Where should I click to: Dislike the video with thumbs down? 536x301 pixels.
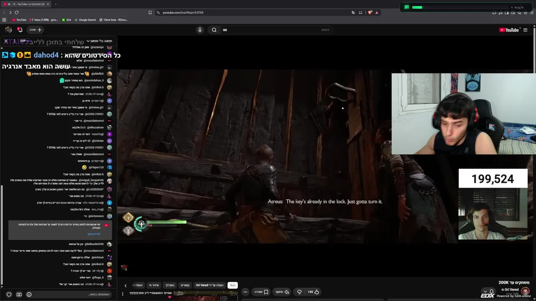coord(299,292)
